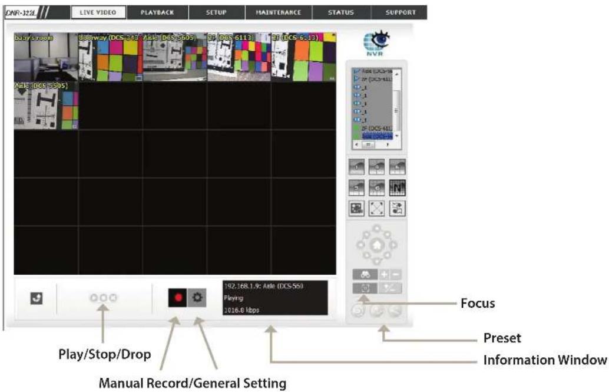Click the Focus icon

point(365,288)
